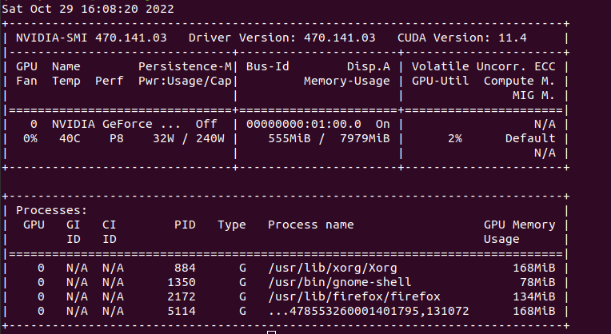Click the /usr/lib/xorg/Xorg process name

tap(333, 268)
